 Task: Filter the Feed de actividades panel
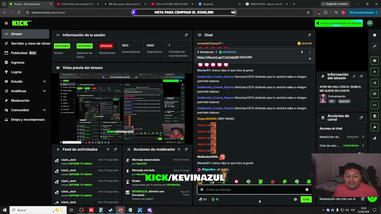(x=108, y=150)
